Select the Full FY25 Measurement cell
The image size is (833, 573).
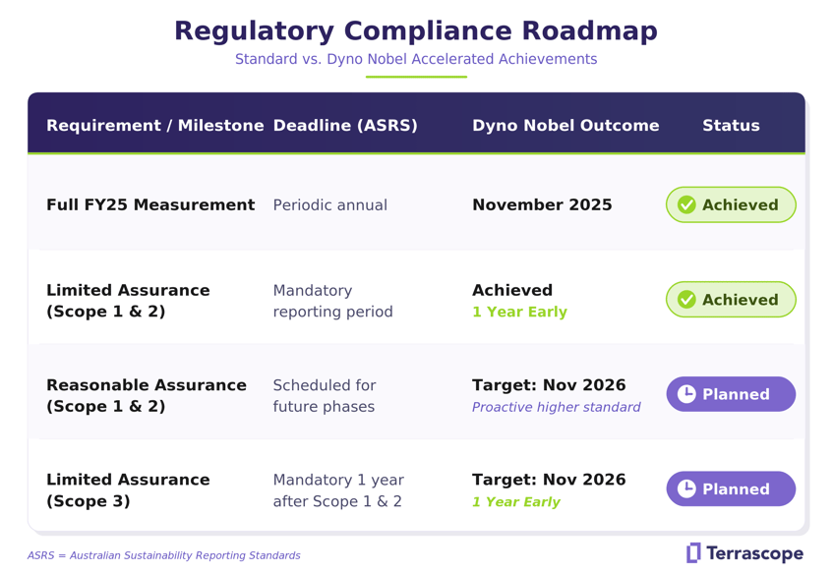(x=150, y=204)
